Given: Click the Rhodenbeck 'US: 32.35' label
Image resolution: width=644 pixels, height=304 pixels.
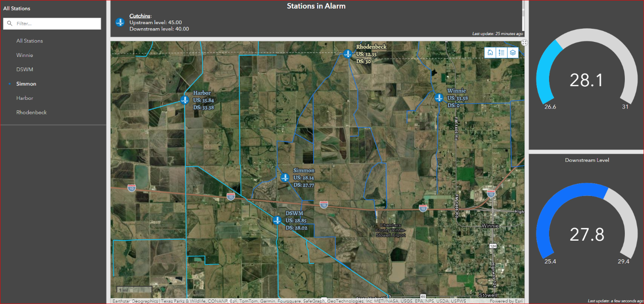Looking at the screenshot, I should (367, 54).
